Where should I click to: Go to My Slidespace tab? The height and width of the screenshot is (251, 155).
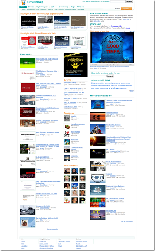(x=42, y=7)
